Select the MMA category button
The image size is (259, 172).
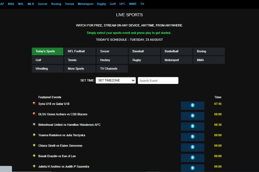[x=209, y=60]
